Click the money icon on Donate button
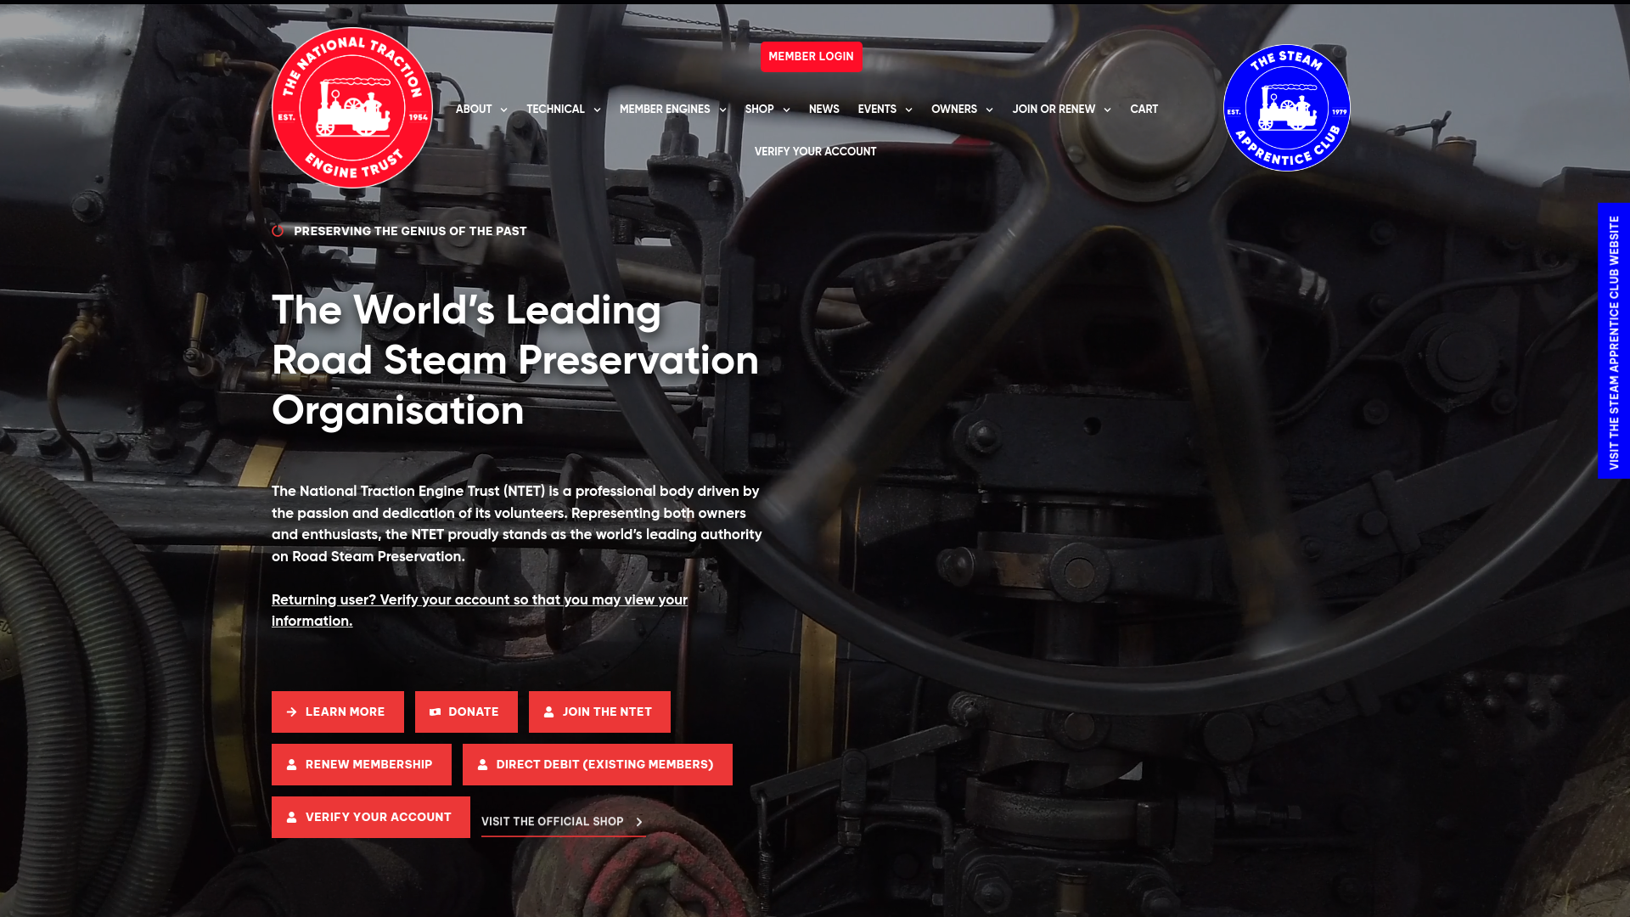Image resolution: width=1630 pixels, height=917 pixels. coord(435,712)
